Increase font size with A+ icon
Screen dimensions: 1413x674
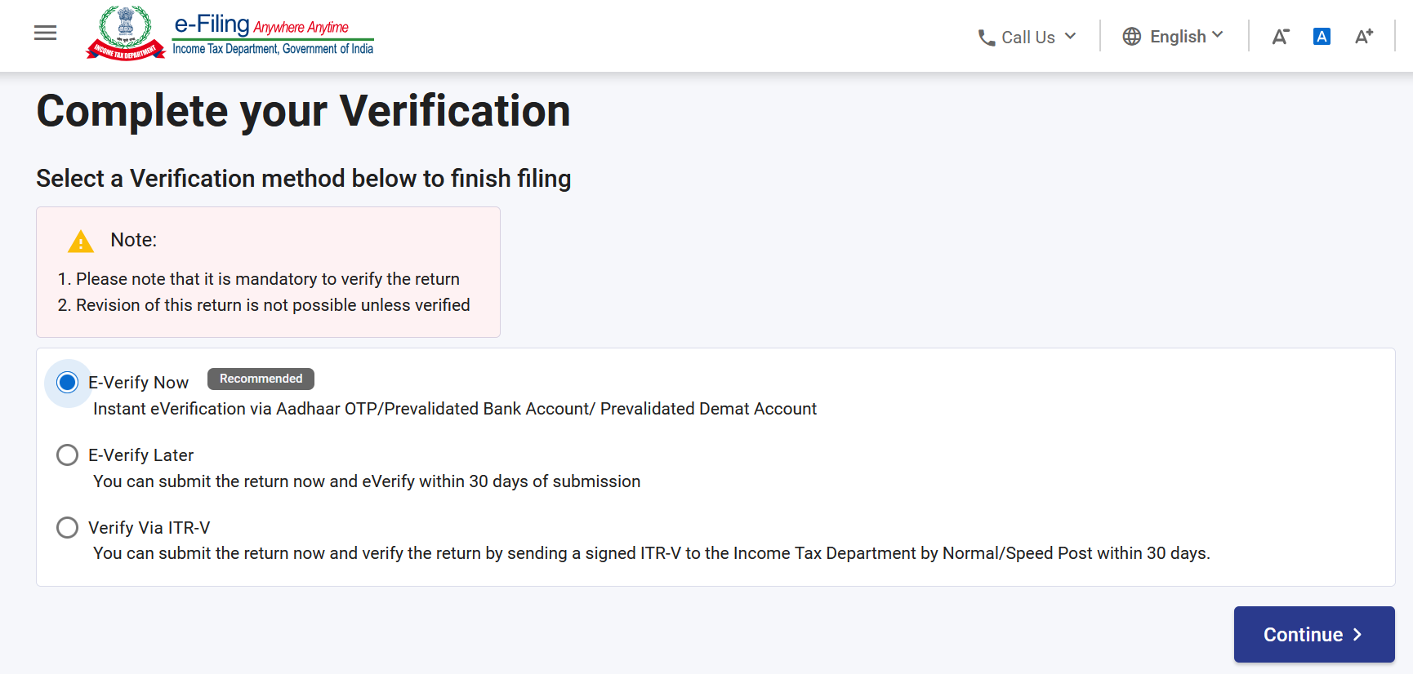[x=1364, y=37]
